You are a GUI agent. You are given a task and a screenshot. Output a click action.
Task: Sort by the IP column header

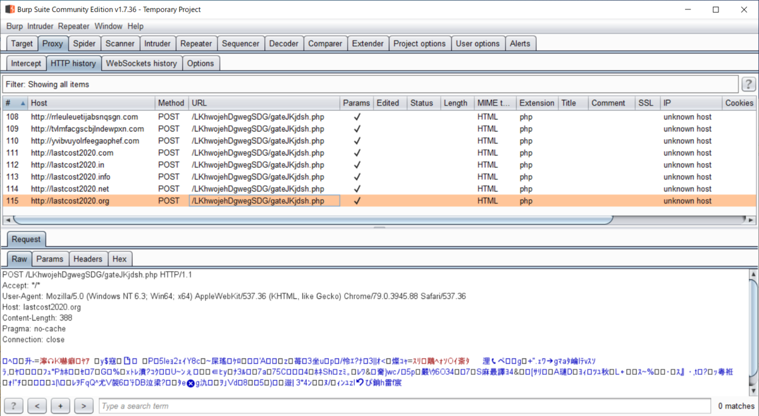691,103
